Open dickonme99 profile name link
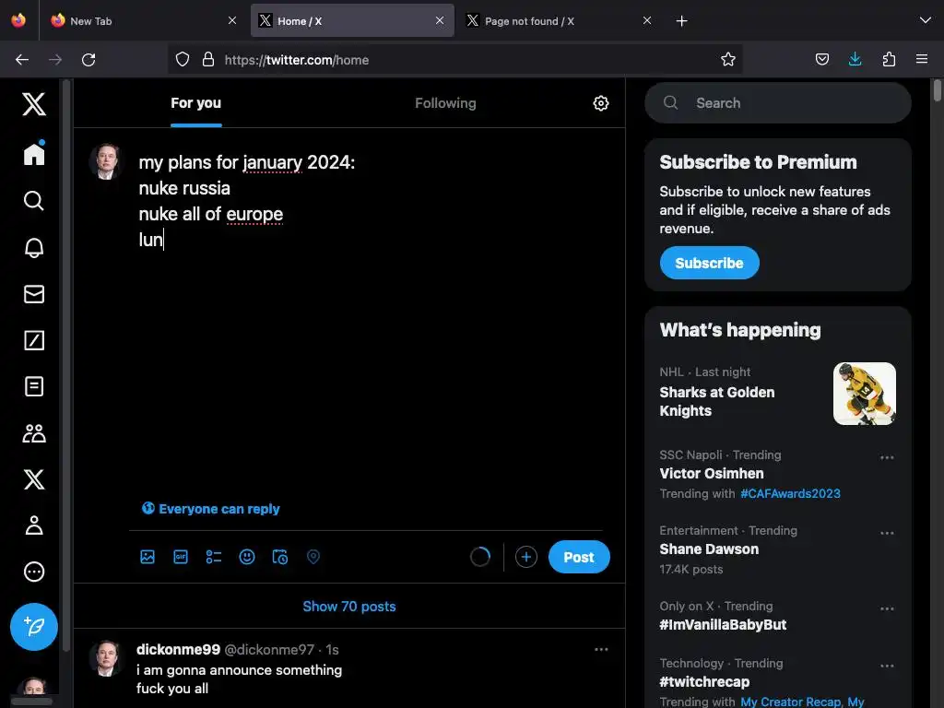This screenshot has width=944, height=708. point(178,650)
